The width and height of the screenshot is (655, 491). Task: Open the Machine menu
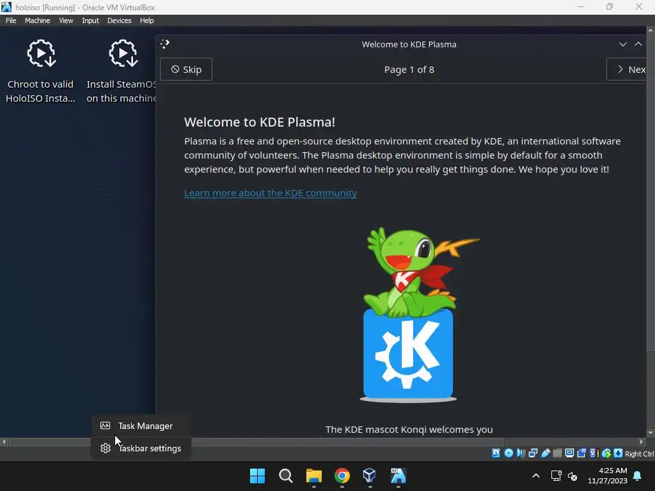[37, 20]
